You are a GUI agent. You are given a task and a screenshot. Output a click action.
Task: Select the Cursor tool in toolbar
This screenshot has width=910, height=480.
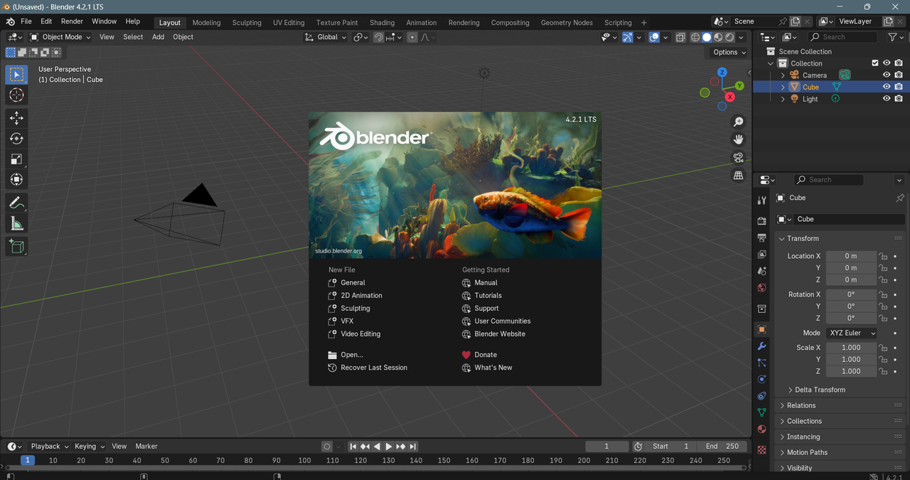(x=16, y=95)
